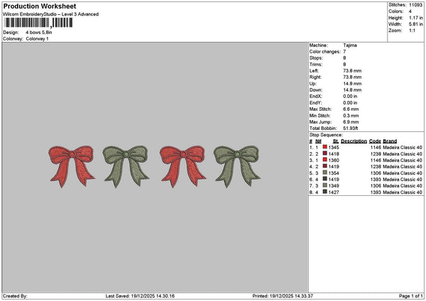Click stitch count "1427" in stop row 8
The width and height of the screenshot is (426, 301).
point(334,192)
